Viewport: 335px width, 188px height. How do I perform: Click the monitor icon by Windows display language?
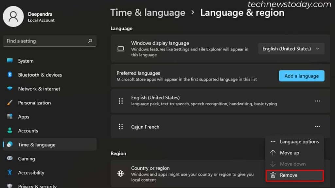(121, 49)
